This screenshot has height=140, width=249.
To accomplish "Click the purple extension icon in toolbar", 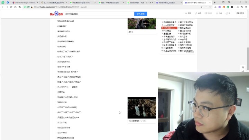I will pos(220,7).
